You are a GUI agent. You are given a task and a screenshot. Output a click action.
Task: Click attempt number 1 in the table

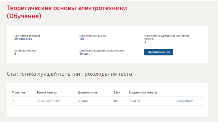tap(13, 101)
